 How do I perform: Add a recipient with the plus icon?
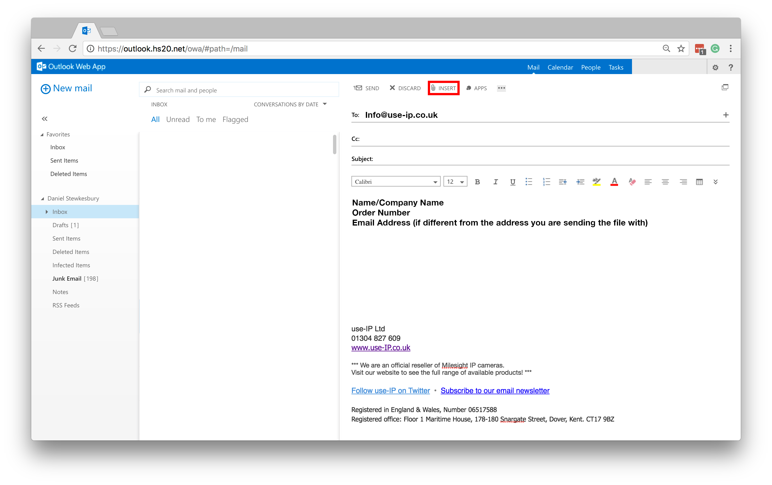coord(726,115)
